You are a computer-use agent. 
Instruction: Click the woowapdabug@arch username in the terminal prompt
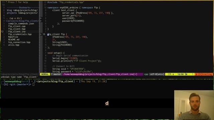coord(16,81)
